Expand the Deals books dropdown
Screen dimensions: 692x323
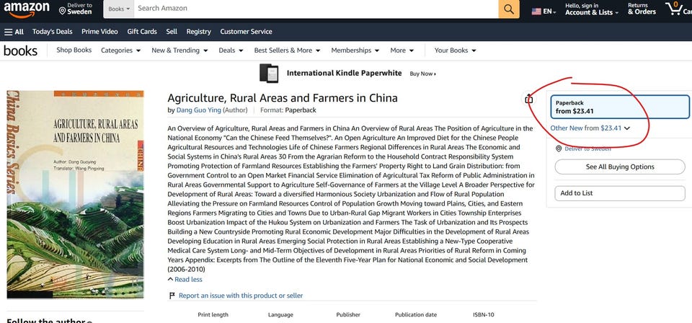[x=231, y=50]
